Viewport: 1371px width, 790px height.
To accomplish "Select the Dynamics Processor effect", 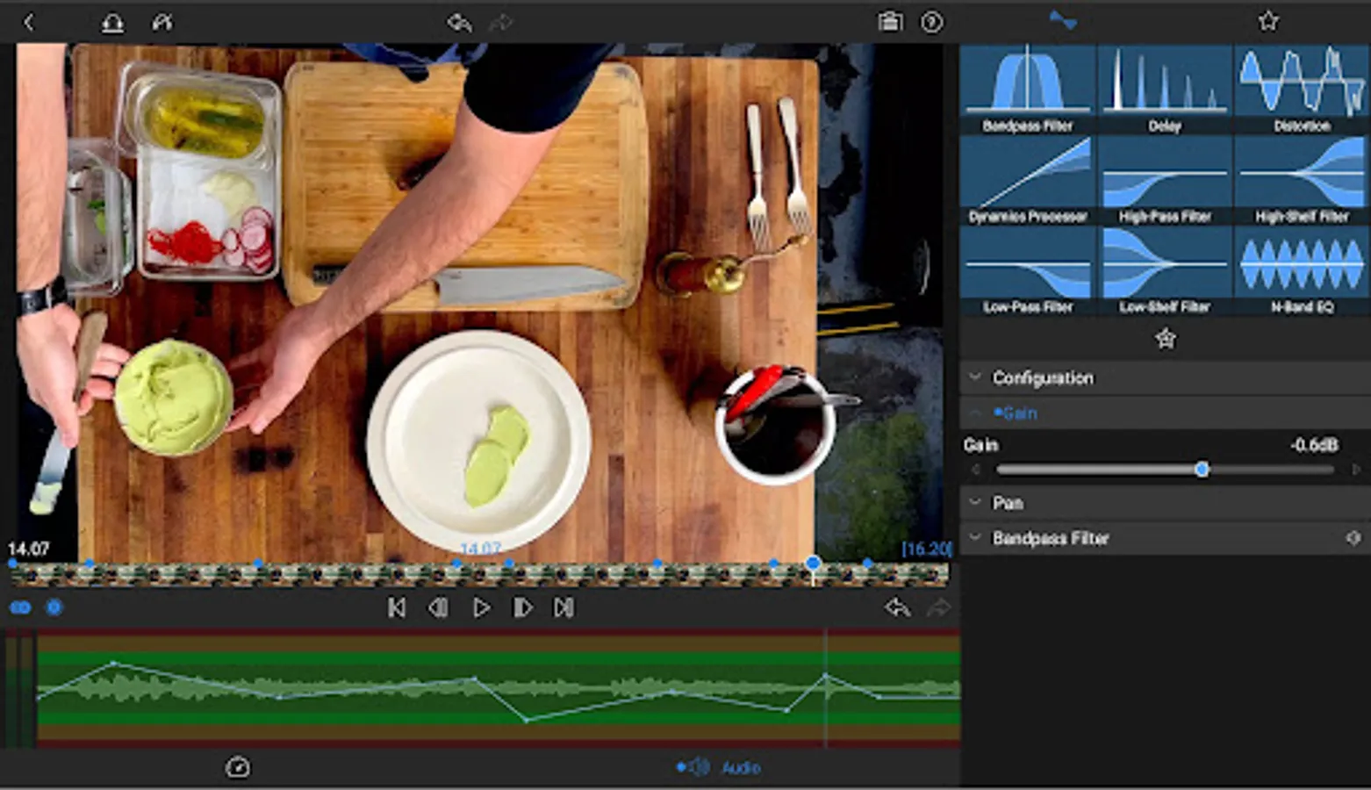I will 1028,180.
